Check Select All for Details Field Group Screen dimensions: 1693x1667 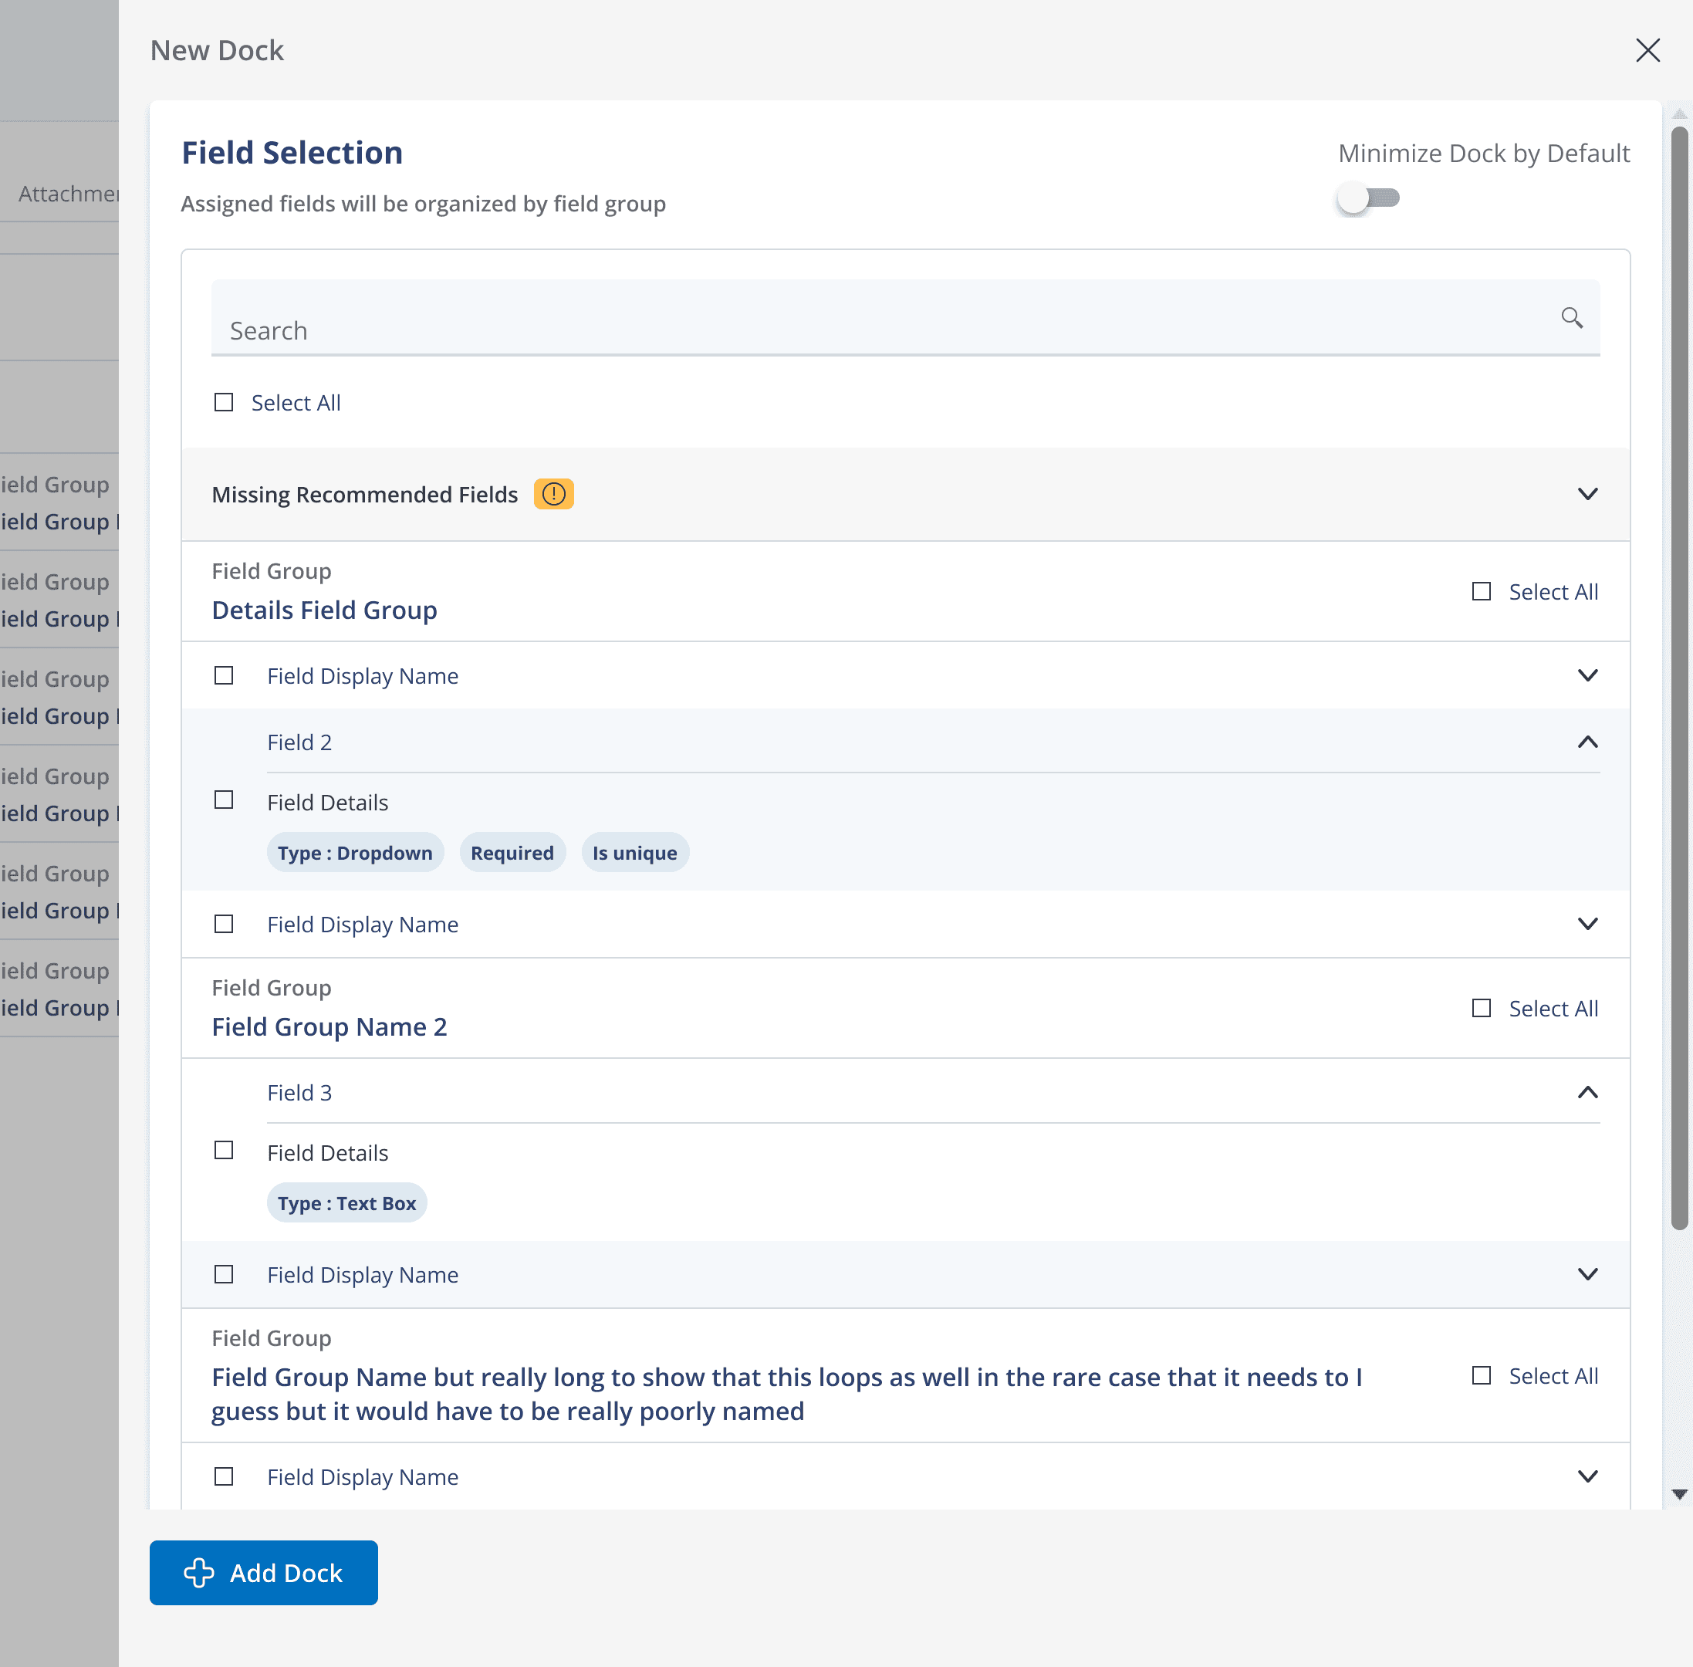pos(1481,592)
